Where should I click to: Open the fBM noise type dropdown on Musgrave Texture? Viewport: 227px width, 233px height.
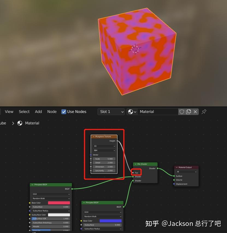pyautogui.click(x=104, y=150)
